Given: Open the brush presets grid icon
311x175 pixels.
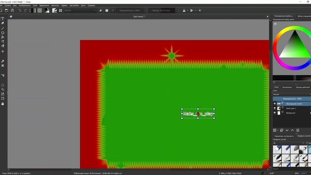Looking at the screenshot, I should coord(60,10).
